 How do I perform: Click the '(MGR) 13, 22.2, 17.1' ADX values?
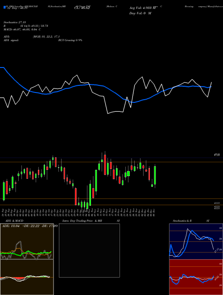tap(46, 37)
